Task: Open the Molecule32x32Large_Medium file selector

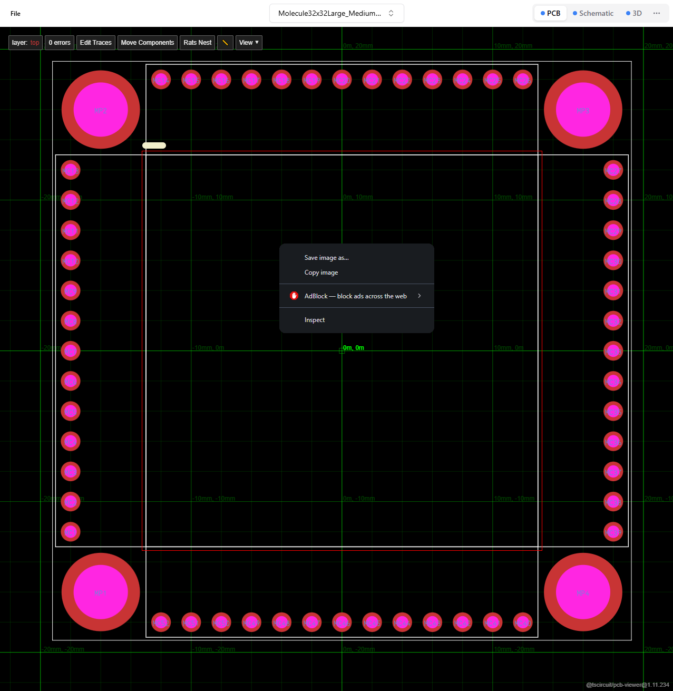Action: pyautogui.click(x=336, y=13)
